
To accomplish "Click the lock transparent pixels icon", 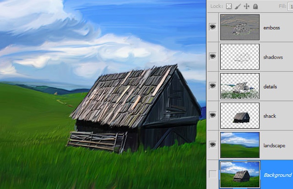I will pyautogui.click(x=230, y=6).
